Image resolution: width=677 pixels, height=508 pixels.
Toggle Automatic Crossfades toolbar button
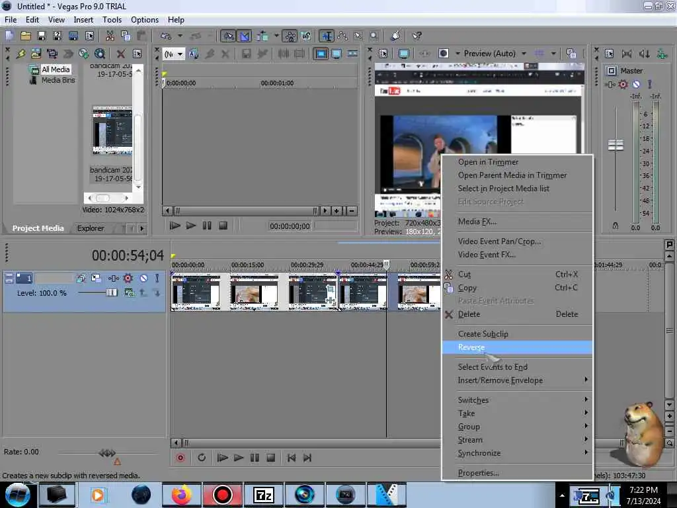tap(245, 36)
